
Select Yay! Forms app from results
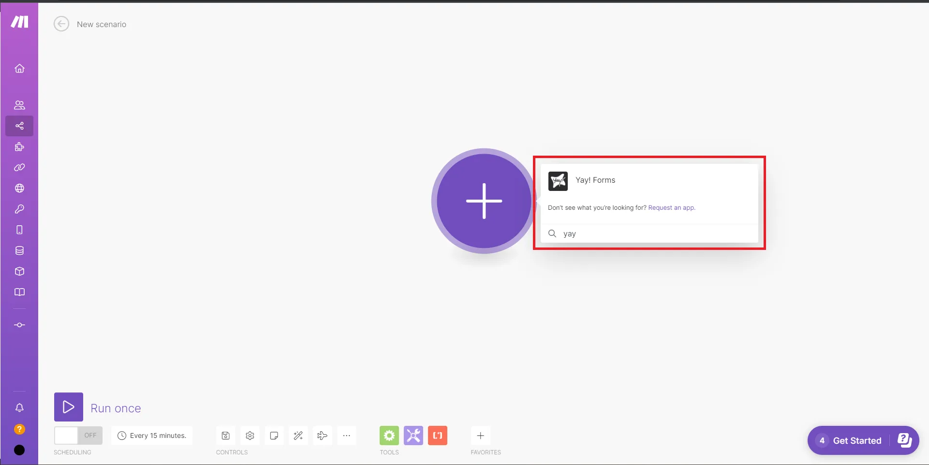click(595, 180)
